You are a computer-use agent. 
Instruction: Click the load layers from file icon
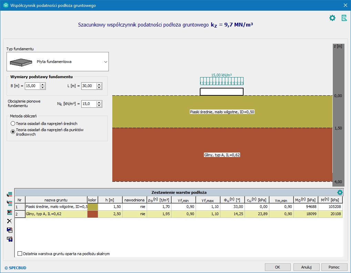point(9,230)
